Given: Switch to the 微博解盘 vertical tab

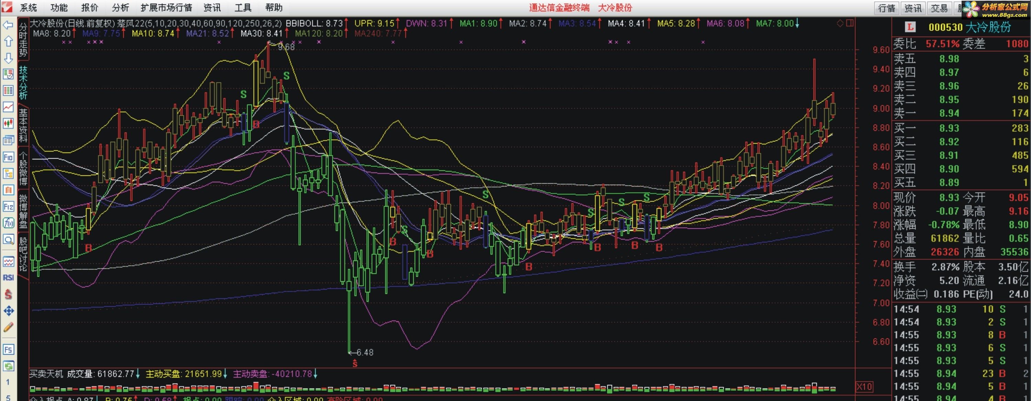Looking at the screenshot, I should pyautogui.click(x=23, y=211).
